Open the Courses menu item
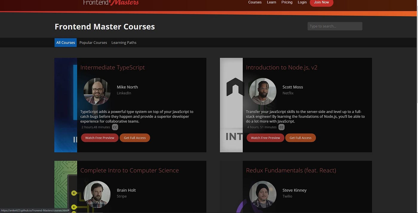The width and height of the screenshot is (418, 213). (255, 2)
